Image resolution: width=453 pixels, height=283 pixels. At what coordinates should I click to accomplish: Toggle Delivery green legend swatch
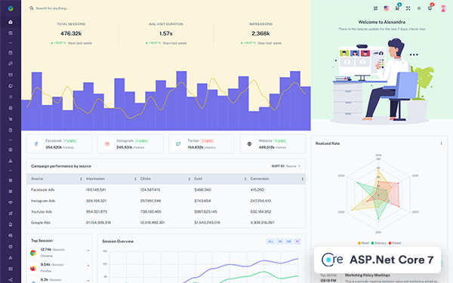click(x=372, y=243)
